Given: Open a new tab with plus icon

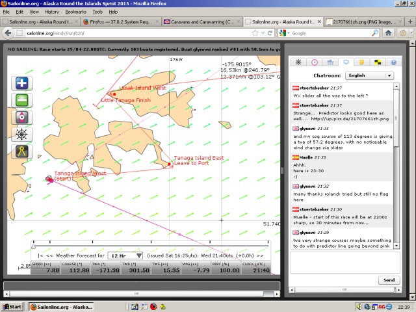Looking at the screenshot, I should (x=410, y=21).
